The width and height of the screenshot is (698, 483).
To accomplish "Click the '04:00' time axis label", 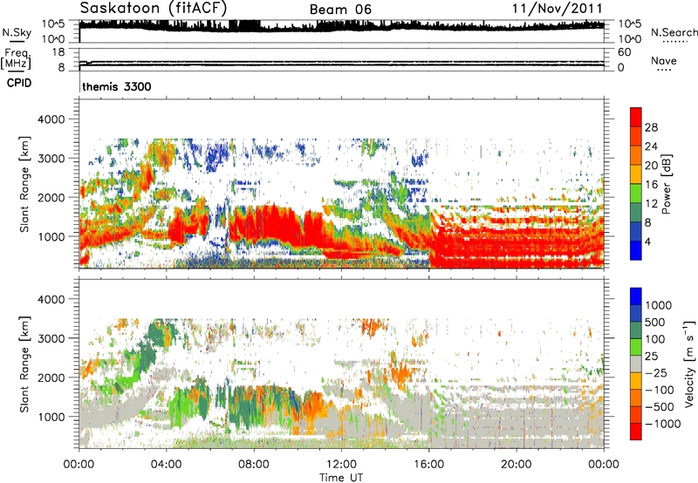I will [x=166, y=465].
